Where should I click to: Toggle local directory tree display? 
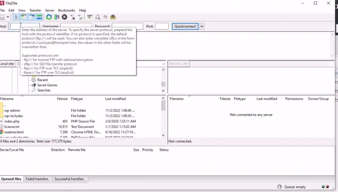pos(24,17)
